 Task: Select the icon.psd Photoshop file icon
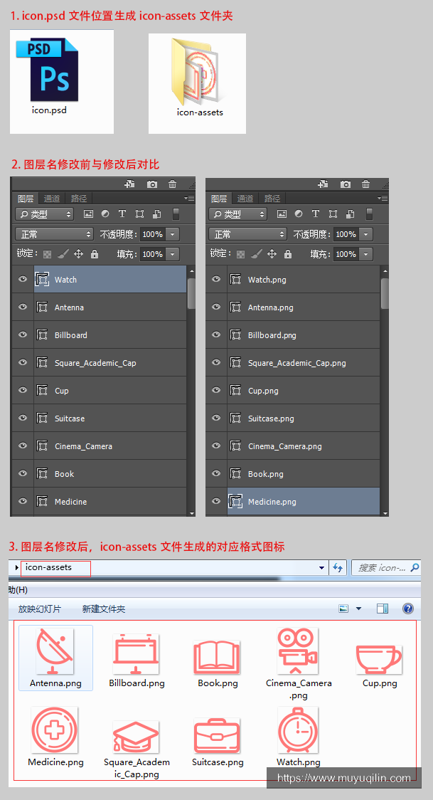[x=49, y=70]
